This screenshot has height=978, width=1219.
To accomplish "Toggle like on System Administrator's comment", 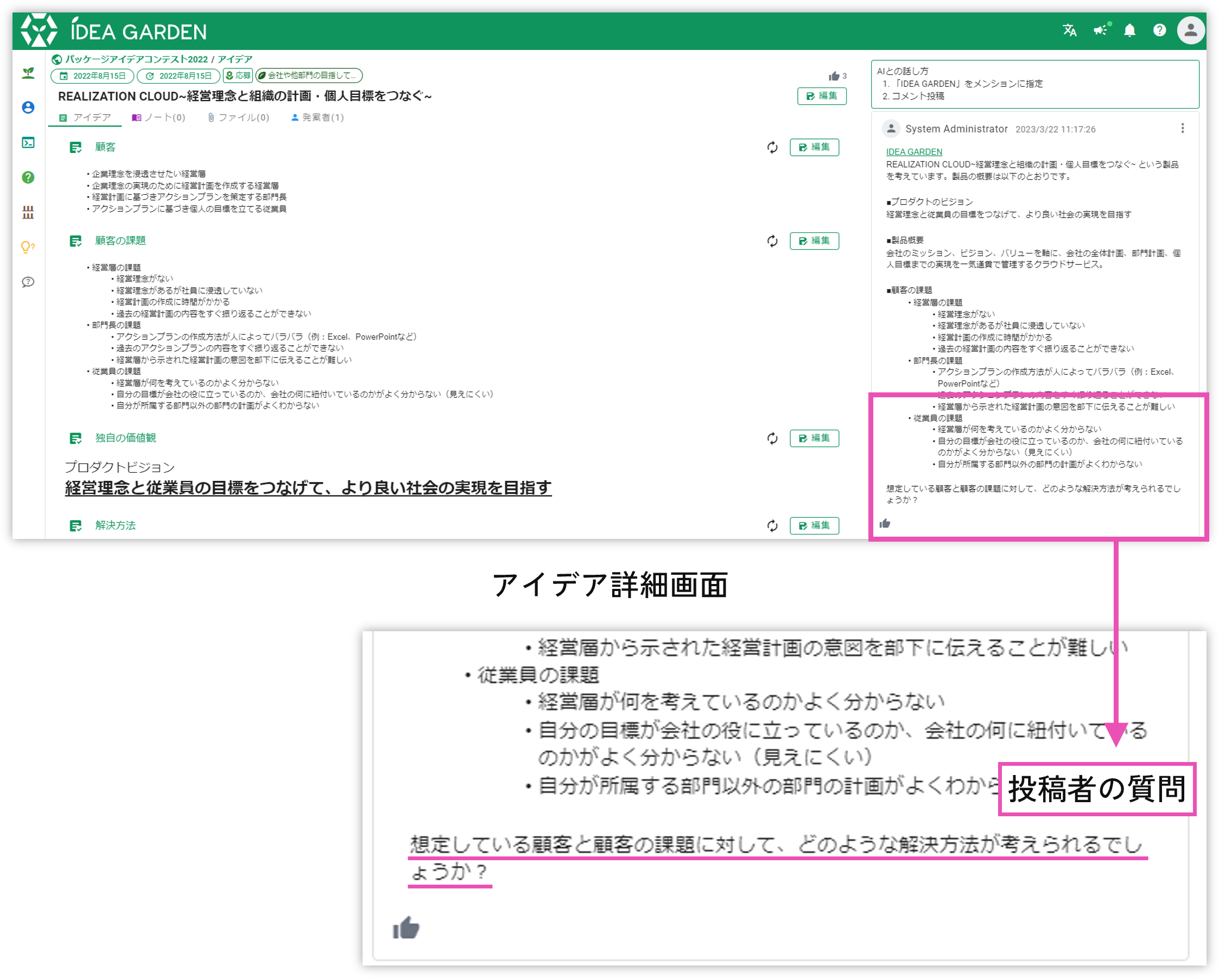I will tap(884, 524).
